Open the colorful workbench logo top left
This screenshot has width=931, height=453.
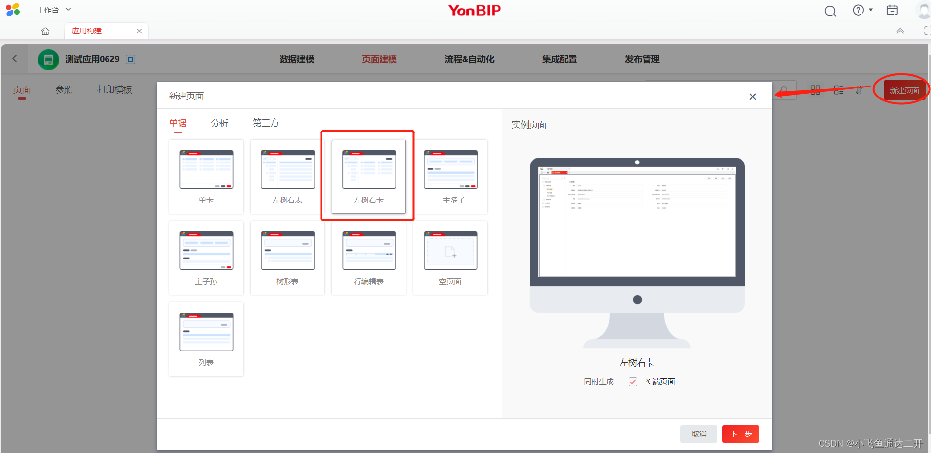click(x=12, y=9)
